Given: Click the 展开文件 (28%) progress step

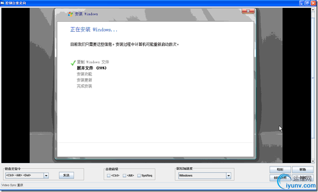Looking at the screenshot, I should (91, 68).
